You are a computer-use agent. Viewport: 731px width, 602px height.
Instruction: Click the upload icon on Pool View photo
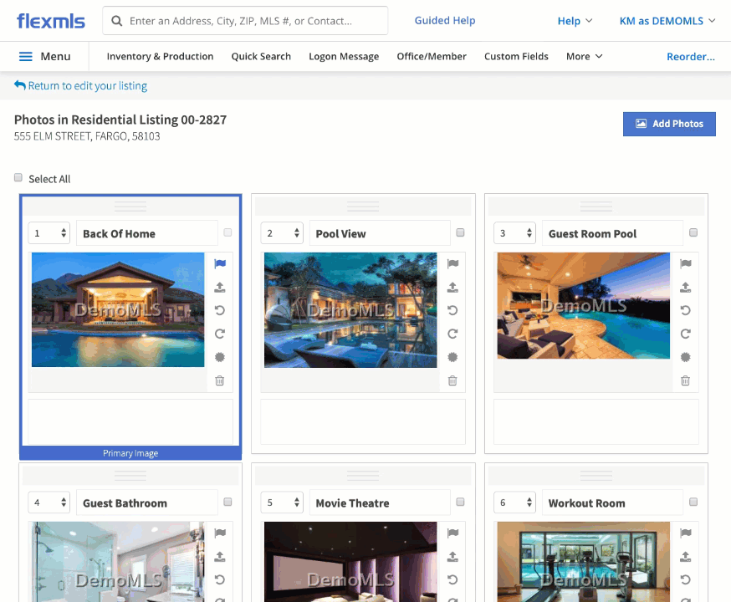click(452, 287)
